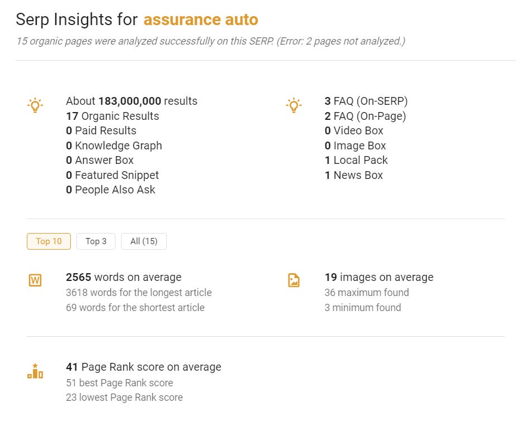Click the 1 News Box entry
Image resolution: width=531 pixels, height=427 pixels.
(x=354, y=175)
